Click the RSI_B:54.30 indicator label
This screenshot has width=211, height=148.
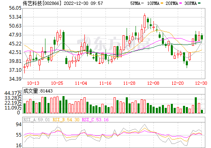coord(66,120)
